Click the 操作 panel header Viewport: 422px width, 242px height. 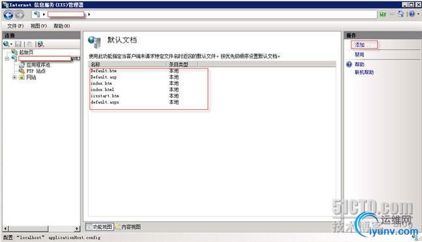pos(383,35)
